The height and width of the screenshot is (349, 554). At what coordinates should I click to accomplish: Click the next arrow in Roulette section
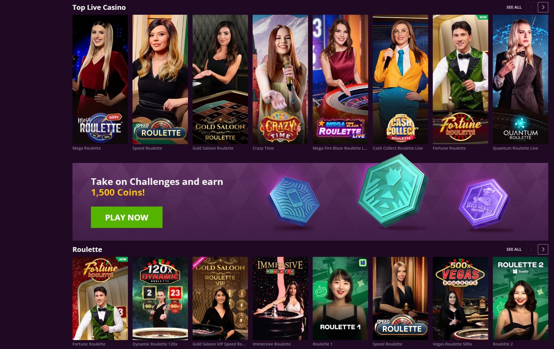coord(543,249)
